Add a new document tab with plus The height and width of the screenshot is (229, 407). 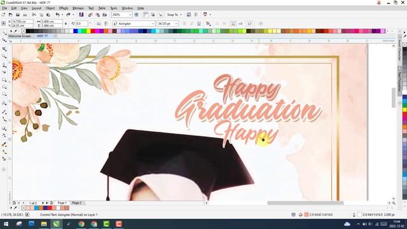pyautogui.click(x=55, y=36)
